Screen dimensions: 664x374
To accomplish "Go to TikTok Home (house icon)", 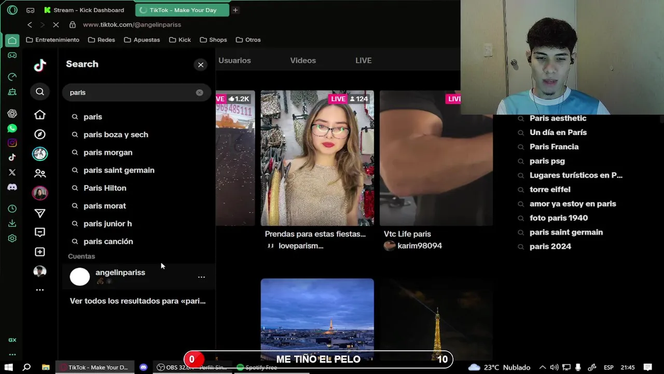I will pos(40,114).
